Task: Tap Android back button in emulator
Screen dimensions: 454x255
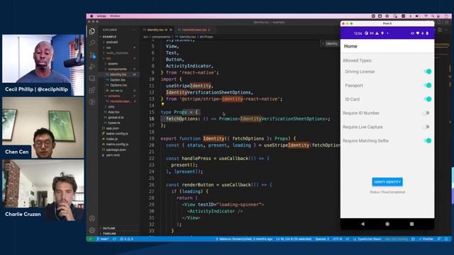Action: [362, 224]
